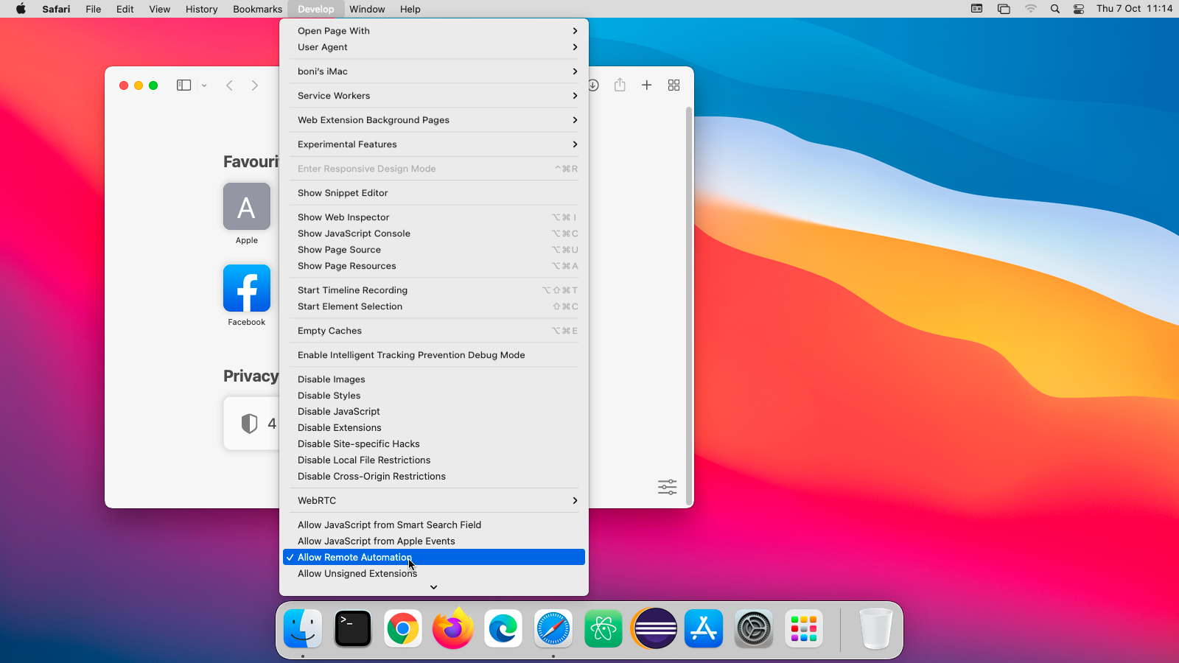Open the Facebook favourite icon
Image resolution: width=1179 pixels, height=663 pixels.
pos(247,289)
